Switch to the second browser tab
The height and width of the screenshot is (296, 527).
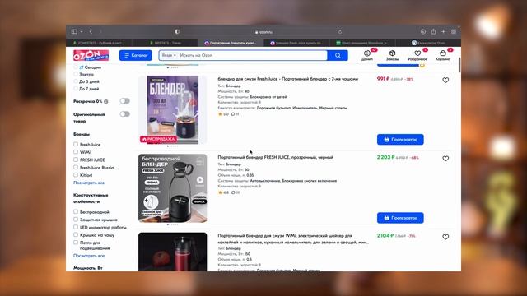pyautogui.click(x=165, y=43)
